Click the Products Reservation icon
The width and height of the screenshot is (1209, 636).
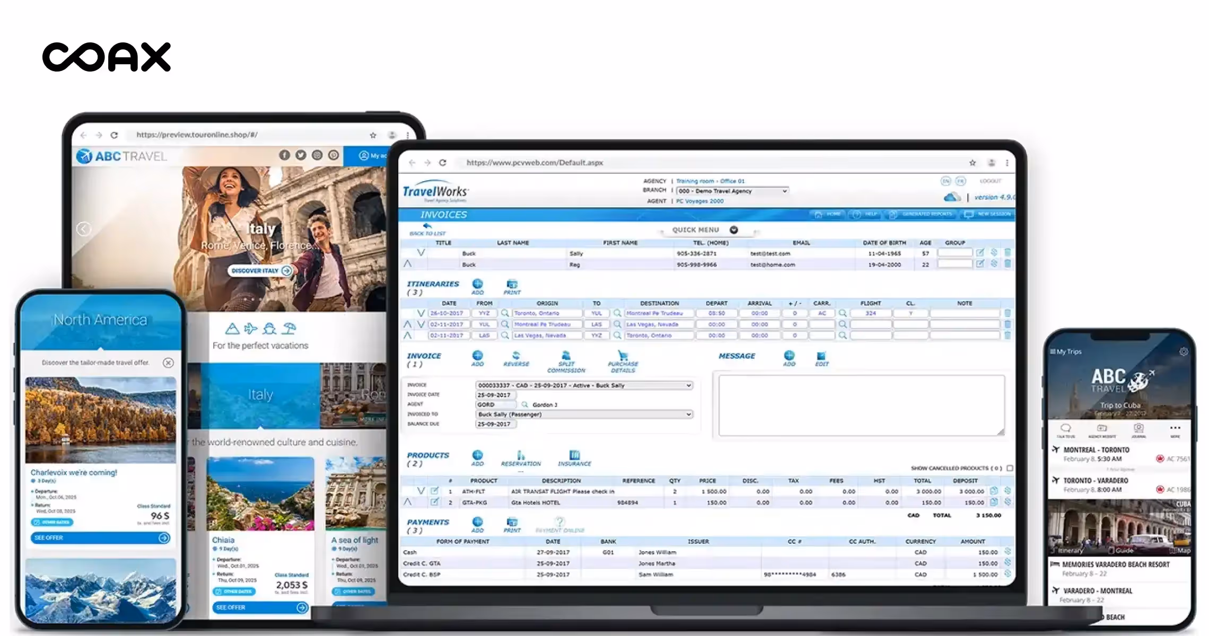click(x=521, y=456)
